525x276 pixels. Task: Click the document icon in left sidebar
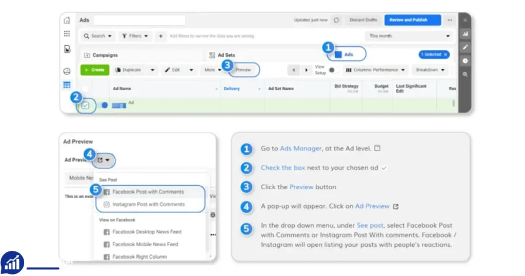click(x=67, y=49)
